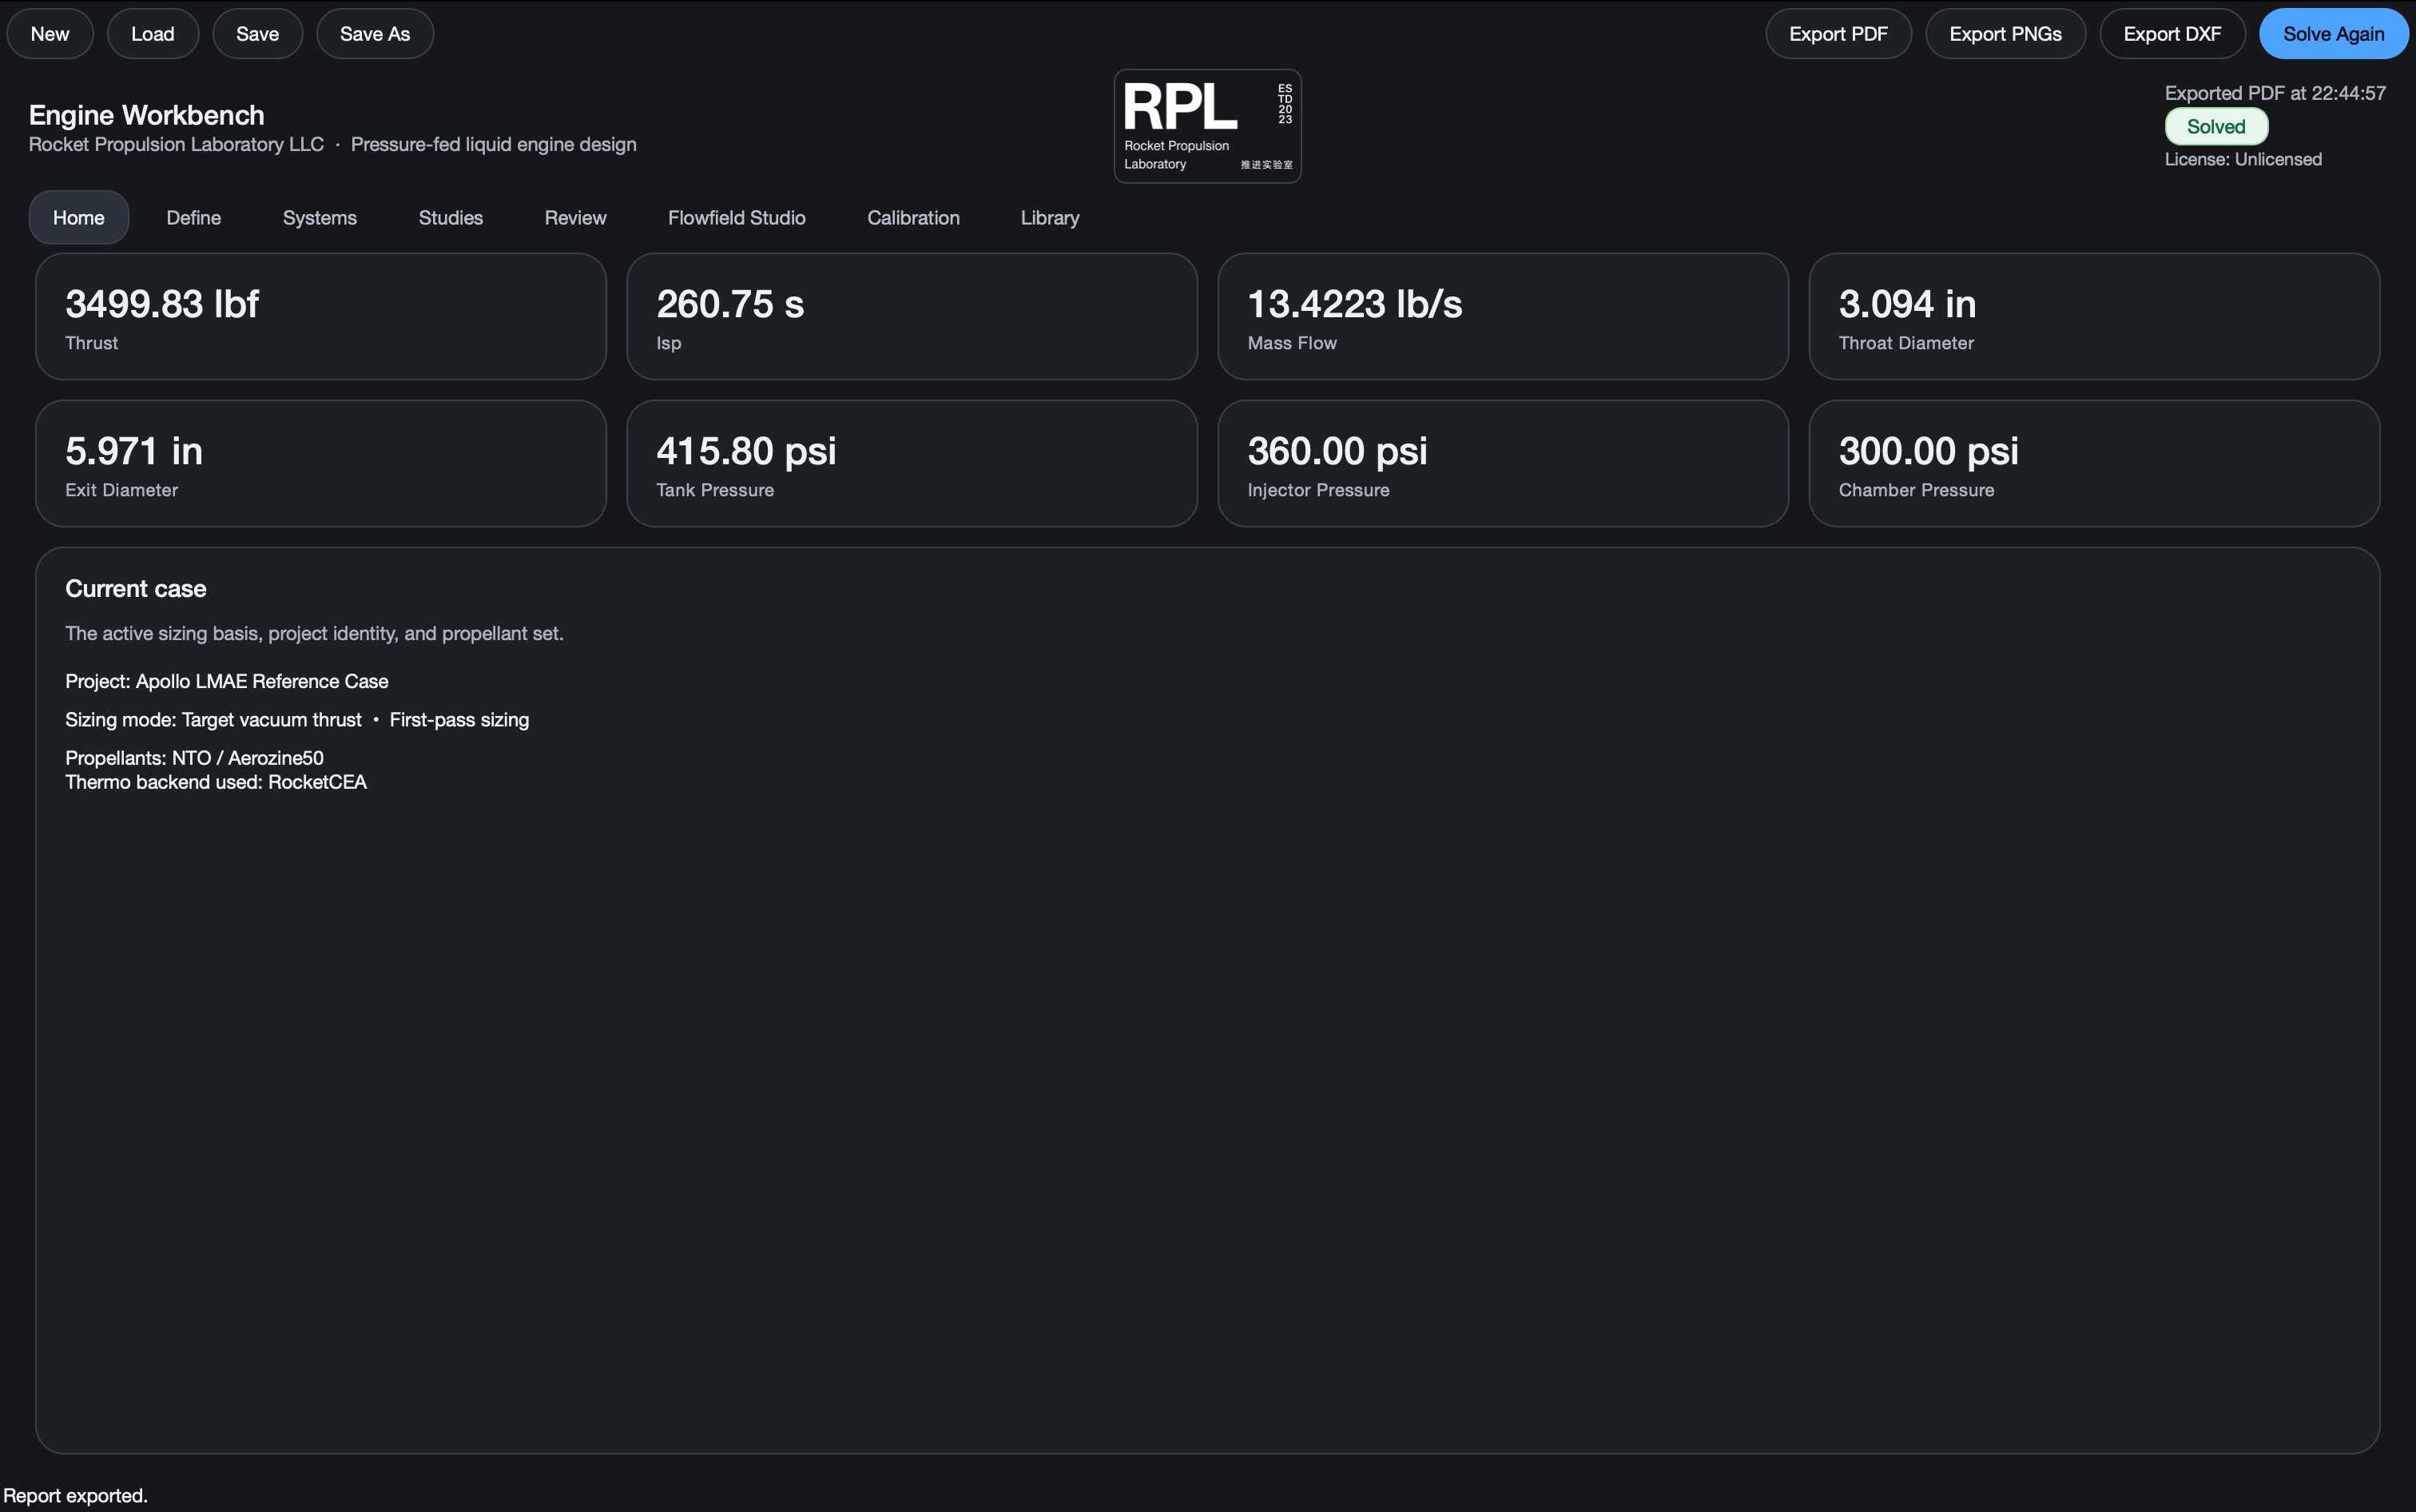
Task: Select the 260.75 s Isp card
Action: coord(912,316)
